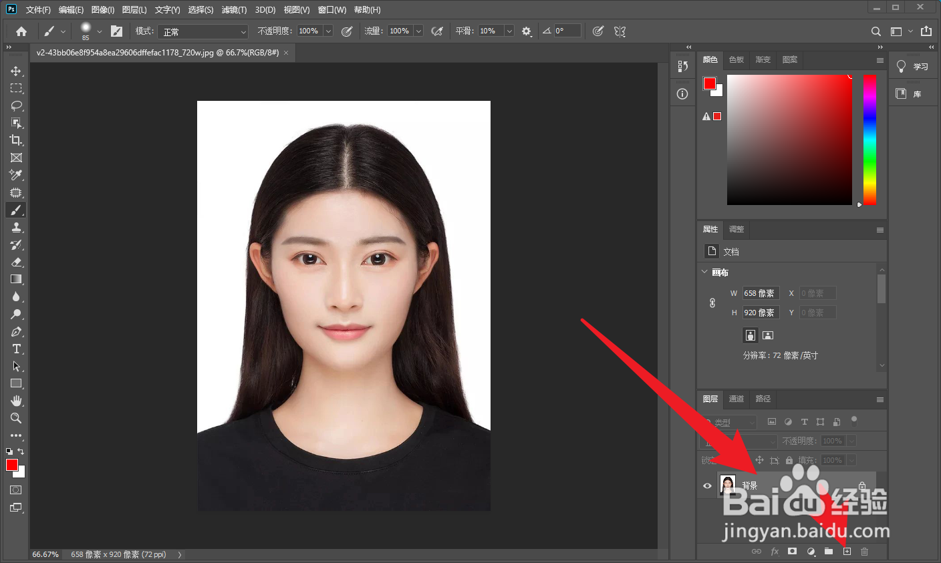
Task: Open the blend mode 正常 dropdown
Action: [x=203, y=31]
